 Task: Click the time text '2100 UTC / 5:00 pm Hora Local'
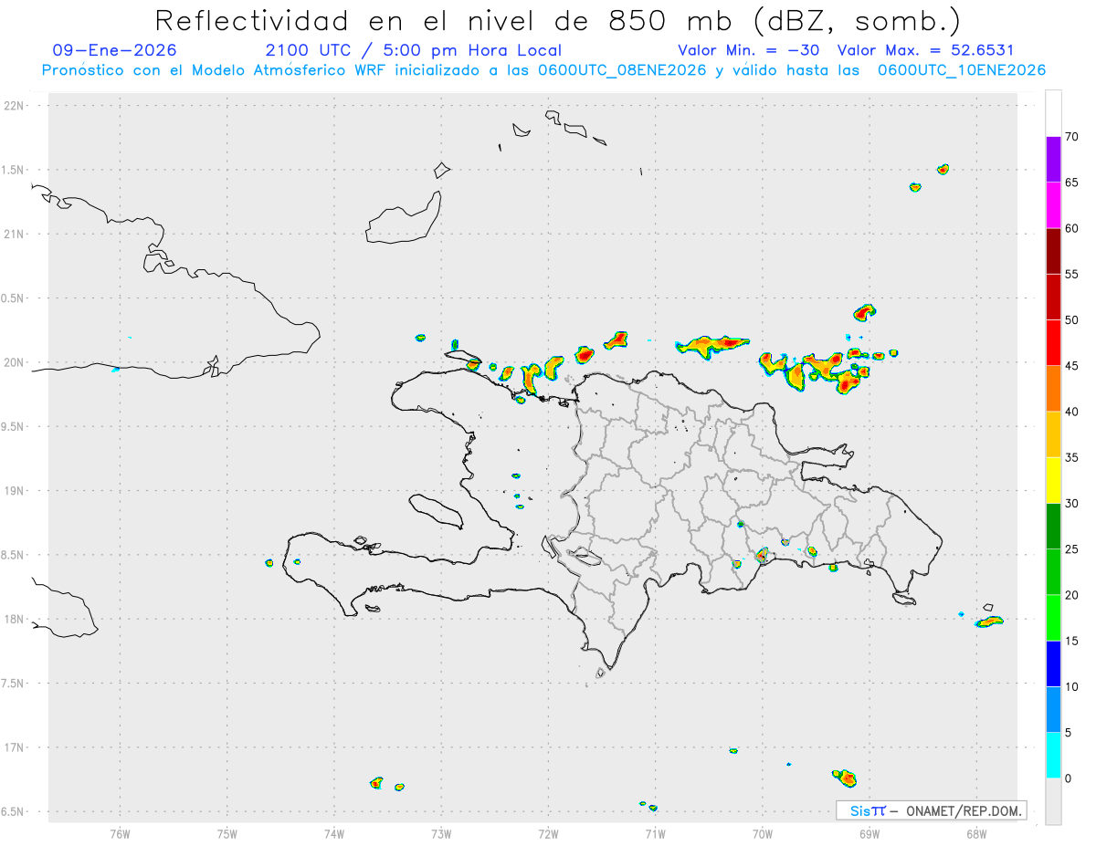pyautogui.click(x=413, y=50)
